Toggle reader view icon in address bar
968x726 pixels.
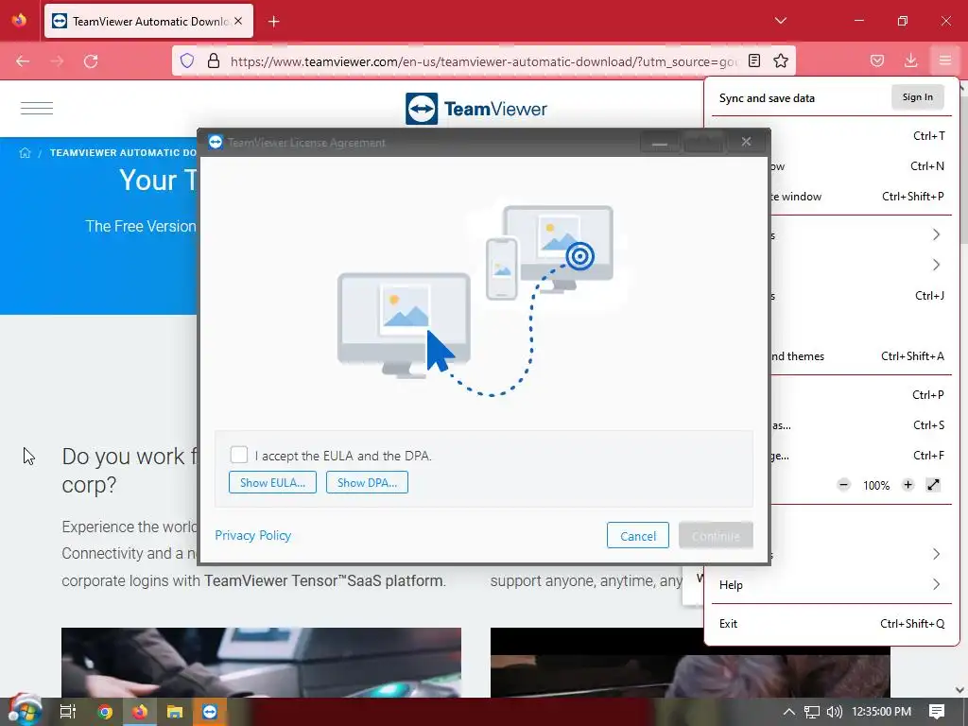(753, 60)
